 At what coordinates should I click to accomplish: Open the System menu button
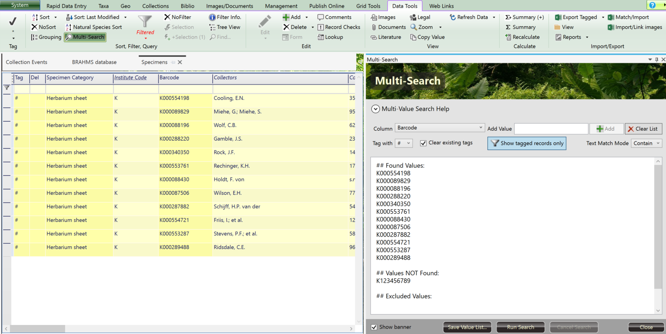[20, 5]
